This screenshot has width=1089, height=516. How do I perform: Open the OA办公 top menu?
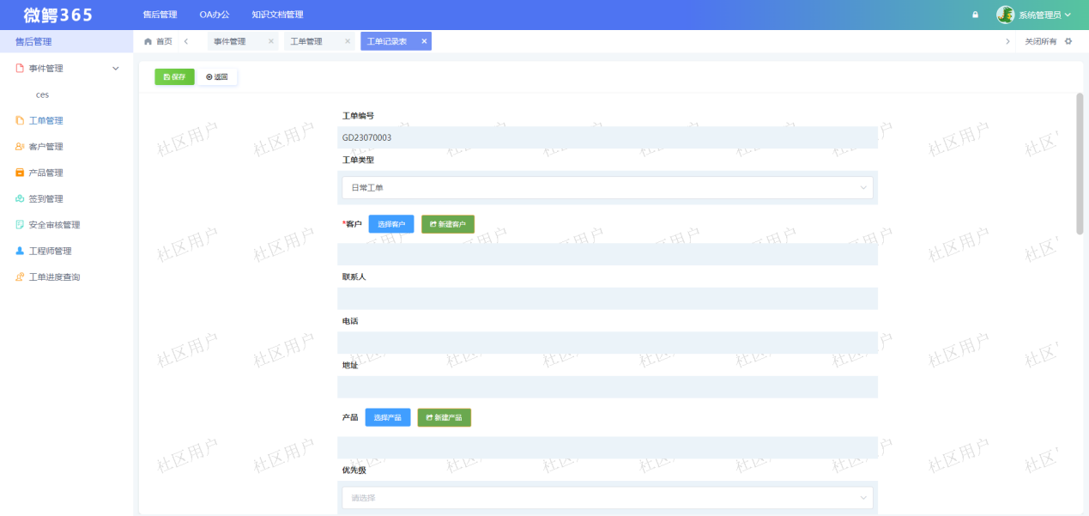[x=215, y=15]
